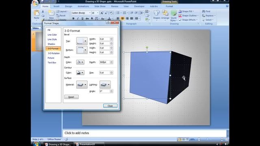The width and height of the screenshot is (260, 146).
Task: Select Line Color in Format Shape dialog
Action: 52,35
